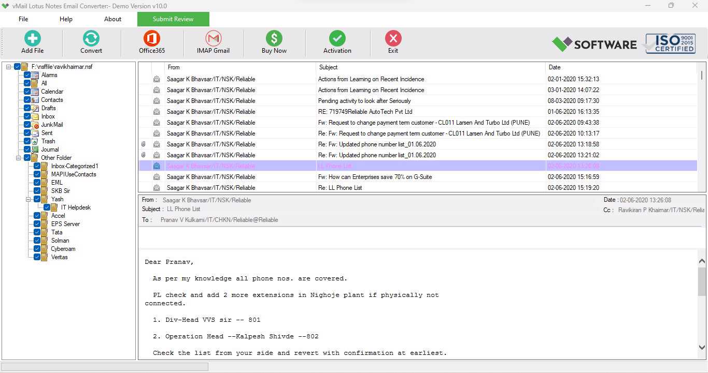
Task: Click the Buy Now dollar icon
Action: (274, 38)
